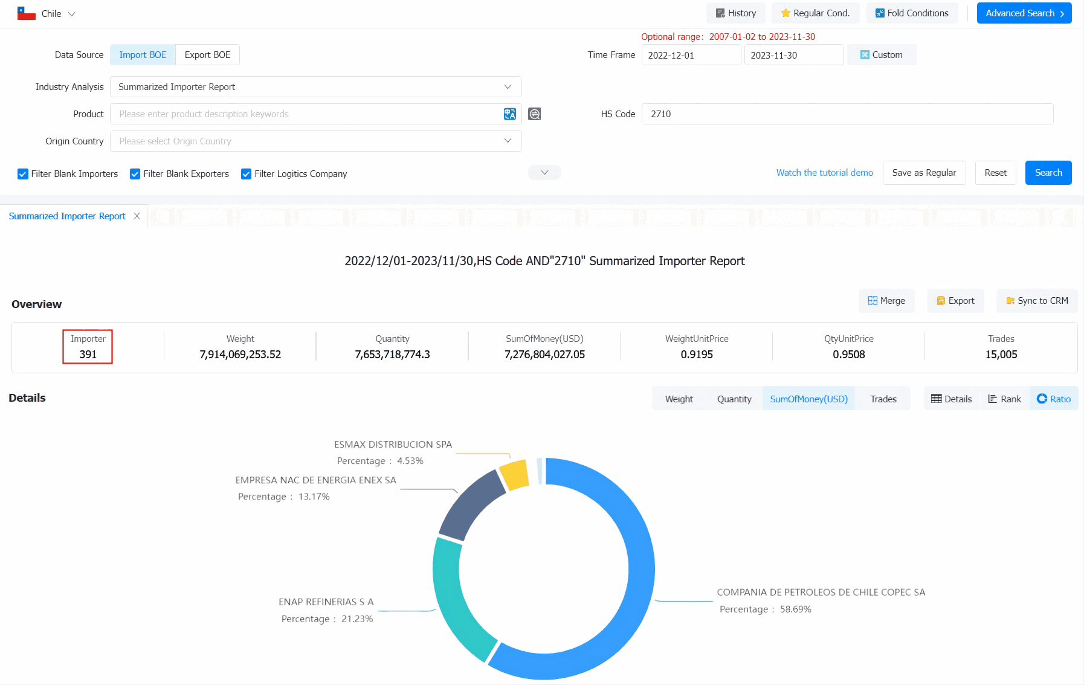Toggle Filter Logitics Company checkbox
Screen dimensions: 1084x685
pyautogui.click(x=247, y=174)
